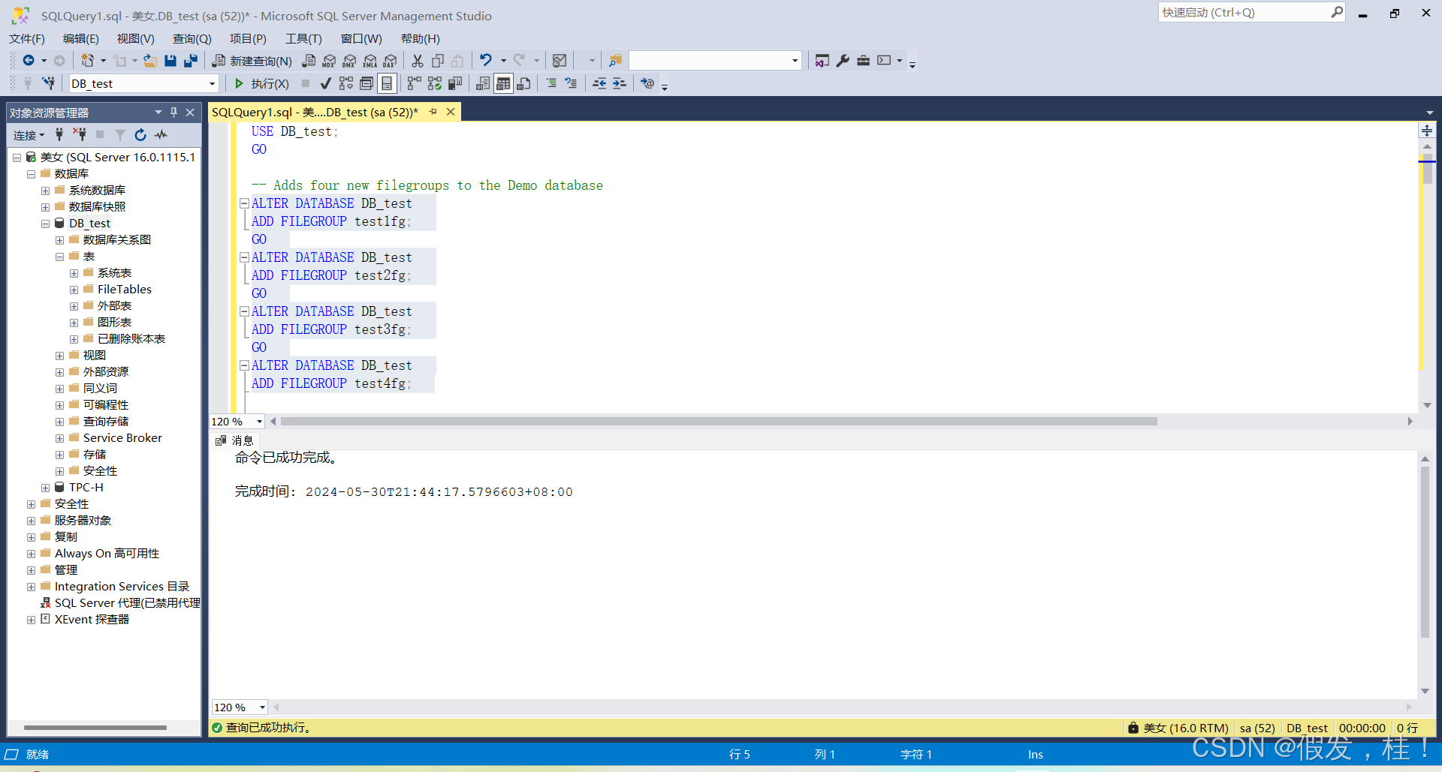The width and height of the screenshot is (1442, 772).
Task: Start an XMLA query
Action: coord(370,61)
